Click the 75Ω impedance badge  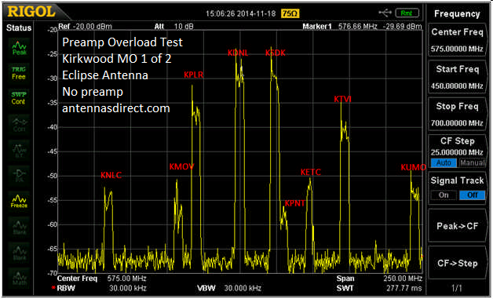[290, 13]
